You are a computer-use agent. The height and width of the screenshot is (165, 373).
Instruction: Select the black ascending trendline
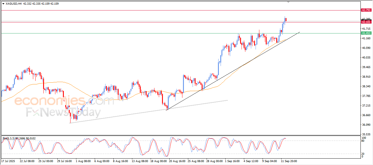click(233, 71)
